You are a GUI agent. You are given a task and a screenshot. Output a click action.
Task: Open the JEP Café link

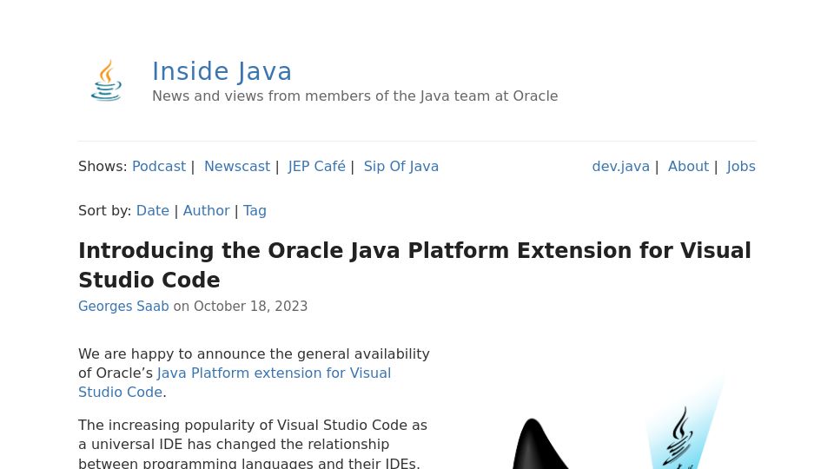[x=316, y=167]
